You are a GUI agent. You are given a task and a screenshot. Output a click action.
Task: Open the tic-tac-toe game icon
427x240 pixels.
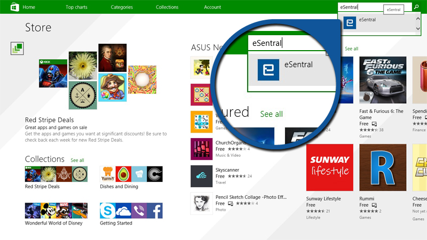[202, 95]
